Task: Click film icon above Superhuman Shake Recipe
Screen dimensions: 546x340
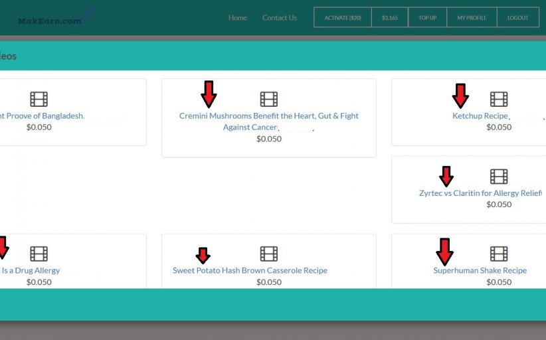Action: coord(499,254)
